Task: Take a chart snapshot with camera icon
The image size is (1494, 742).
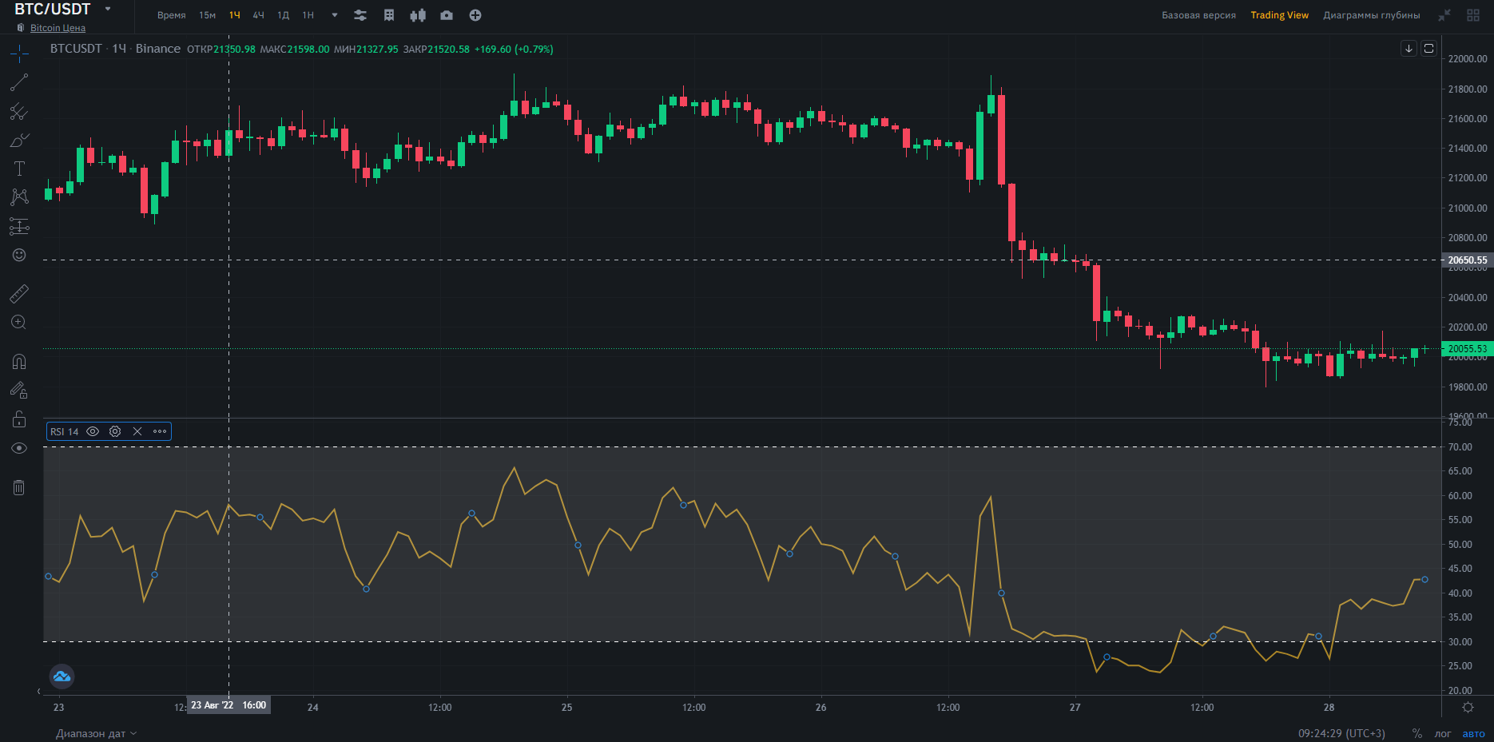Action: (x=447, y=15)
